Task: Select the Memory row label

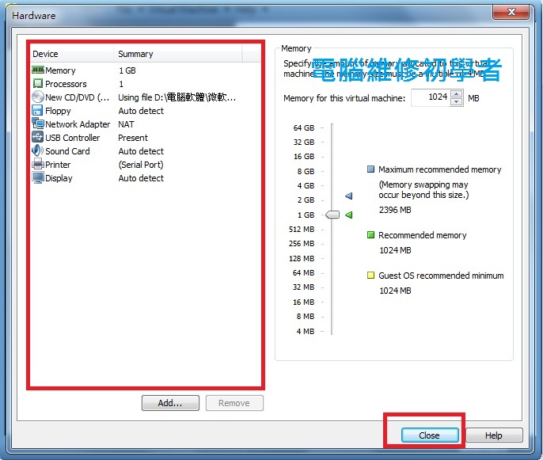Action: tap(60, 70)
